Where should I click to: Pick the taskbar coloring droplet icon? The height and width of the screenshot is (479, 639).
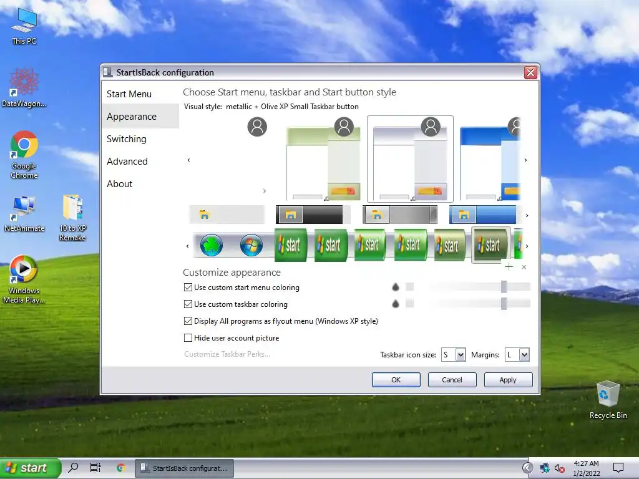pos(395,304)
